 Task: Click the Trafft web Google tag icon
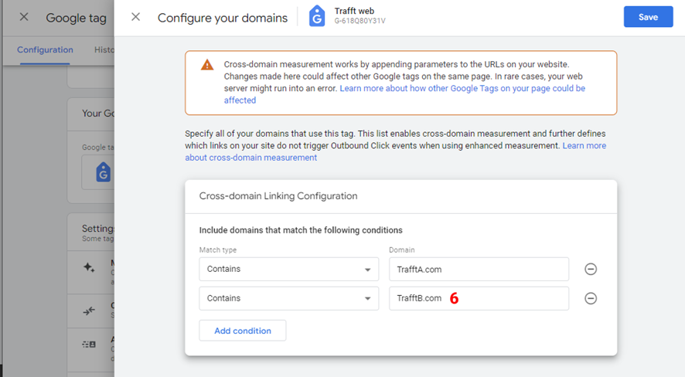(x=317, y=16)
